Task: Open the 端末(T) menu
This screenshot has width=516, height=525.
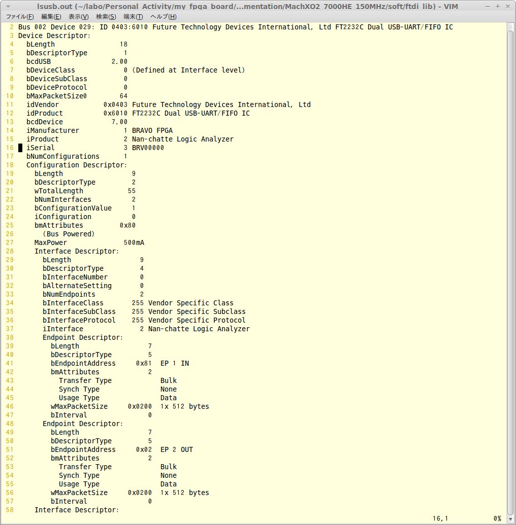Action: click(x=133, y=17)
